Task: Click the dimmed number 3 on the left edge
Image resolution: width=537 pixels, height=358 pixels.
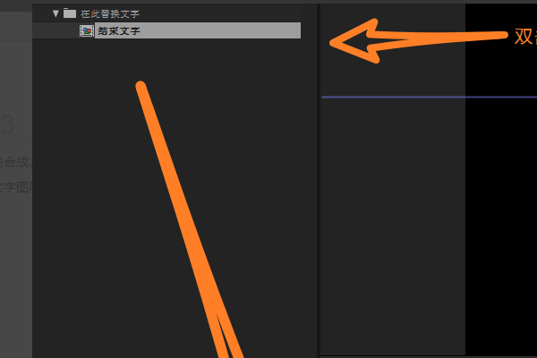Action: pyautogui.click(x=7, y=124)
